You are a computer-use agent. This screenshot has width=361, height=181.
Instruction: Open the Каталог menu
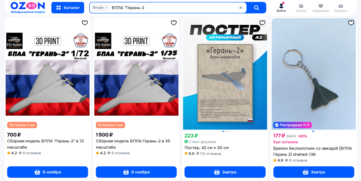(x=68, y=8)
